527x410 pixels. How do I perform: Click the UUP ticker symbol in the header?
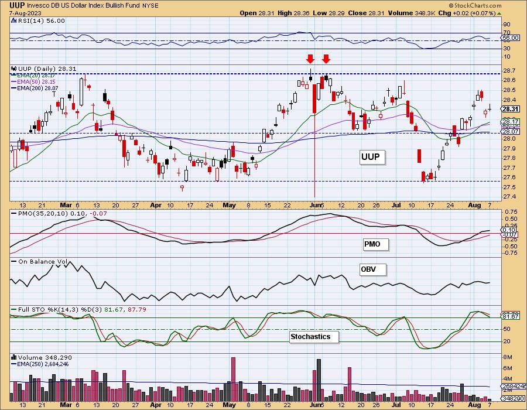tap(17, 5)
